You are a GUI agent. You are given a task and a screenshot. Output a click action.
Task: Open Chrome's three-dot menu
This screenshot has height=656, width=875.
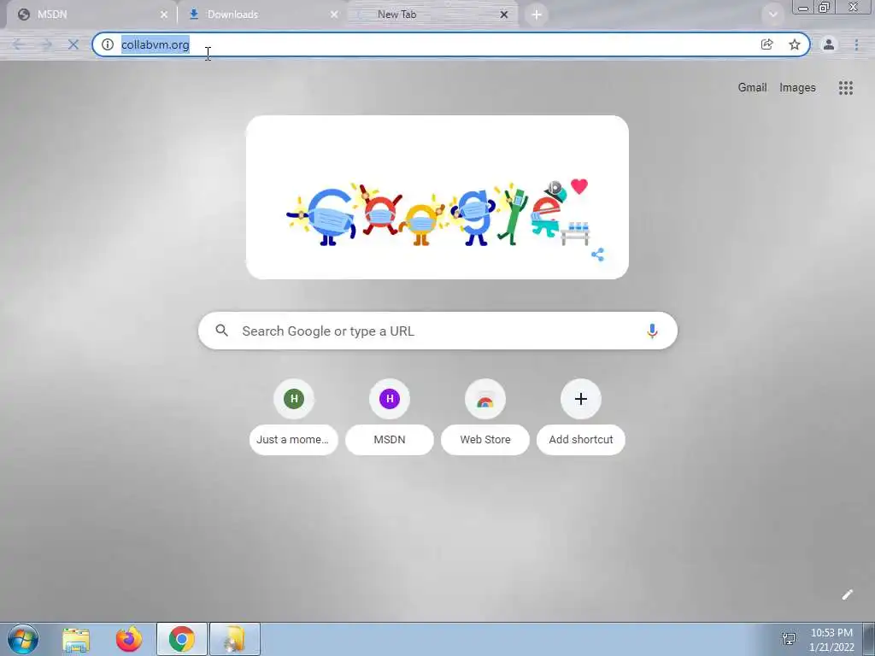[x=856, y=44]
